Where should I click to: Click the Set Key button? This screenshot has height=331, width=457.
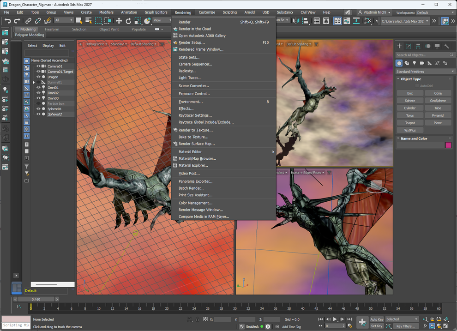(377, 326)
